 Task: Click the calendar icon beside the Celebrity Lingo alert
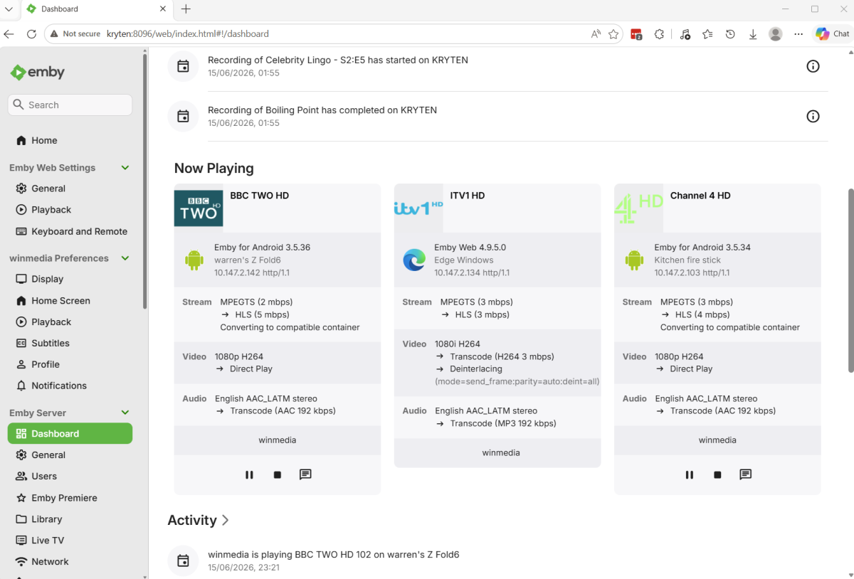coord(183,66)
